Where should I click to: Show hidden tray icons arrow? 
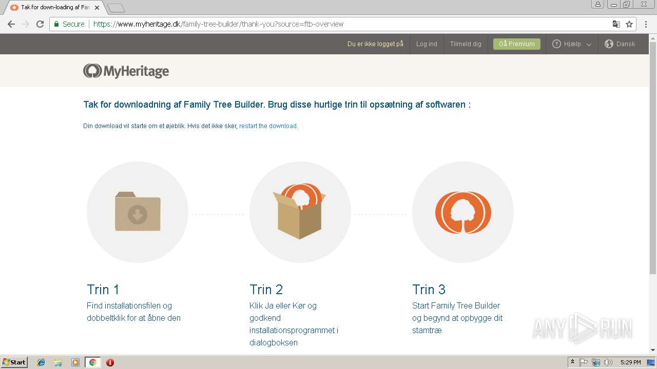572,362
